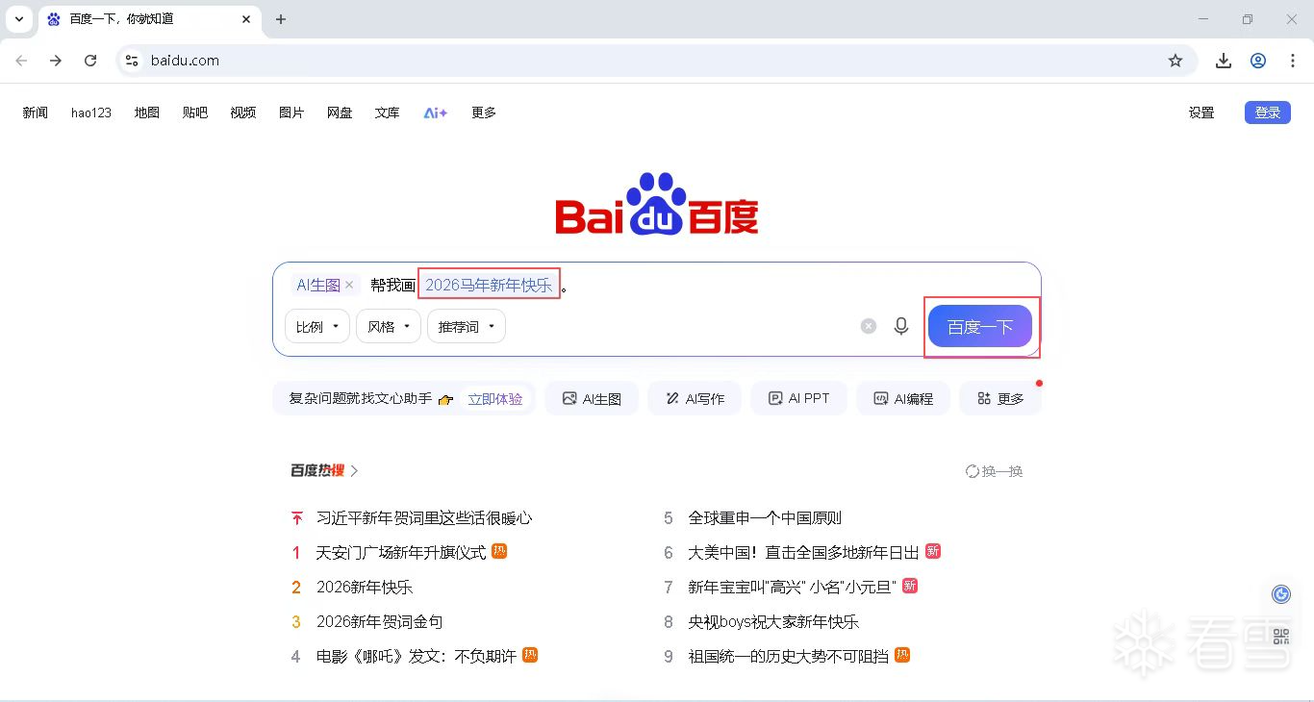The width and height of the screenshot is (1314, 702).
Task: Open the Chrome profile icon
Action: [1258, 61]
